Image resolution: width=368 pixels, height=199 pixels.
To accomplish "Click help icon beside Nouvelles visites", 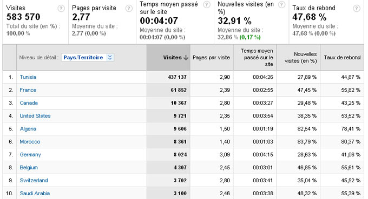I will point(281,5).
